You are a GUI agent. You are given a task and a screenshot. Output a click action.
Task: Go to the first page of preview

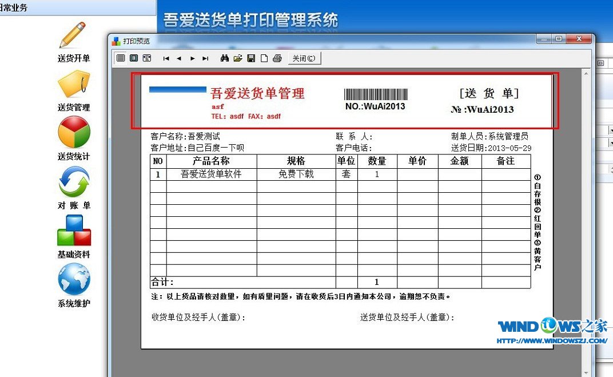[166, 58]
